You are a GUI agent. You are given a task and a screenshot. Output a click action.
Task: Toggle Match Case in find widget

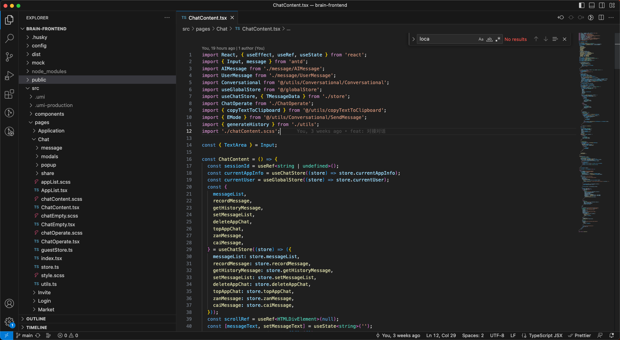481,39
